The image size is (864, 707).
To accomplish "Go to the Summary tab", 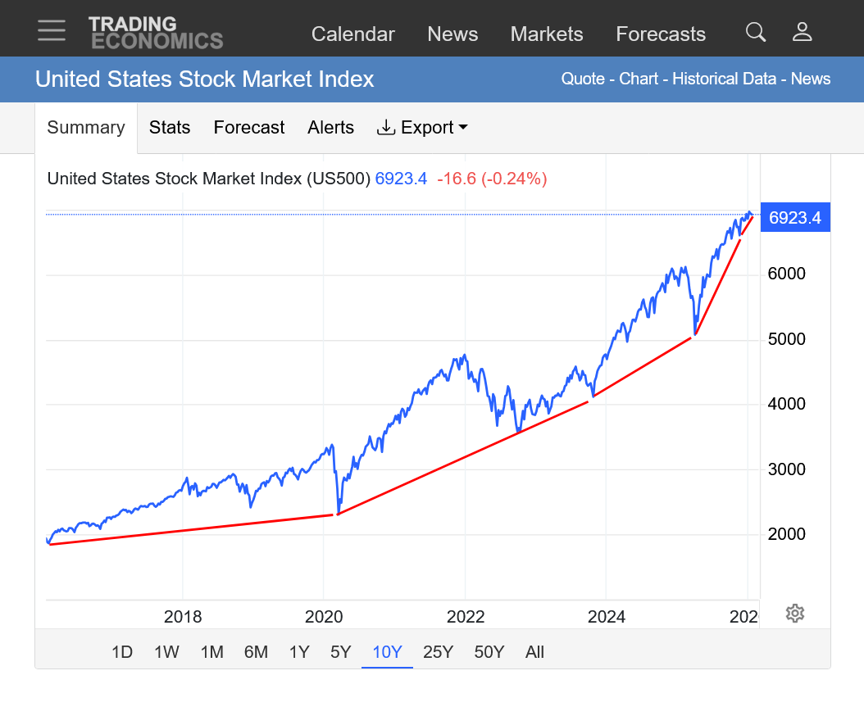I will [86, 128].
